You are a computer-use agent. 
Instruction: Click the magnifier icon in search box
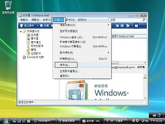[x=144, y=20]
